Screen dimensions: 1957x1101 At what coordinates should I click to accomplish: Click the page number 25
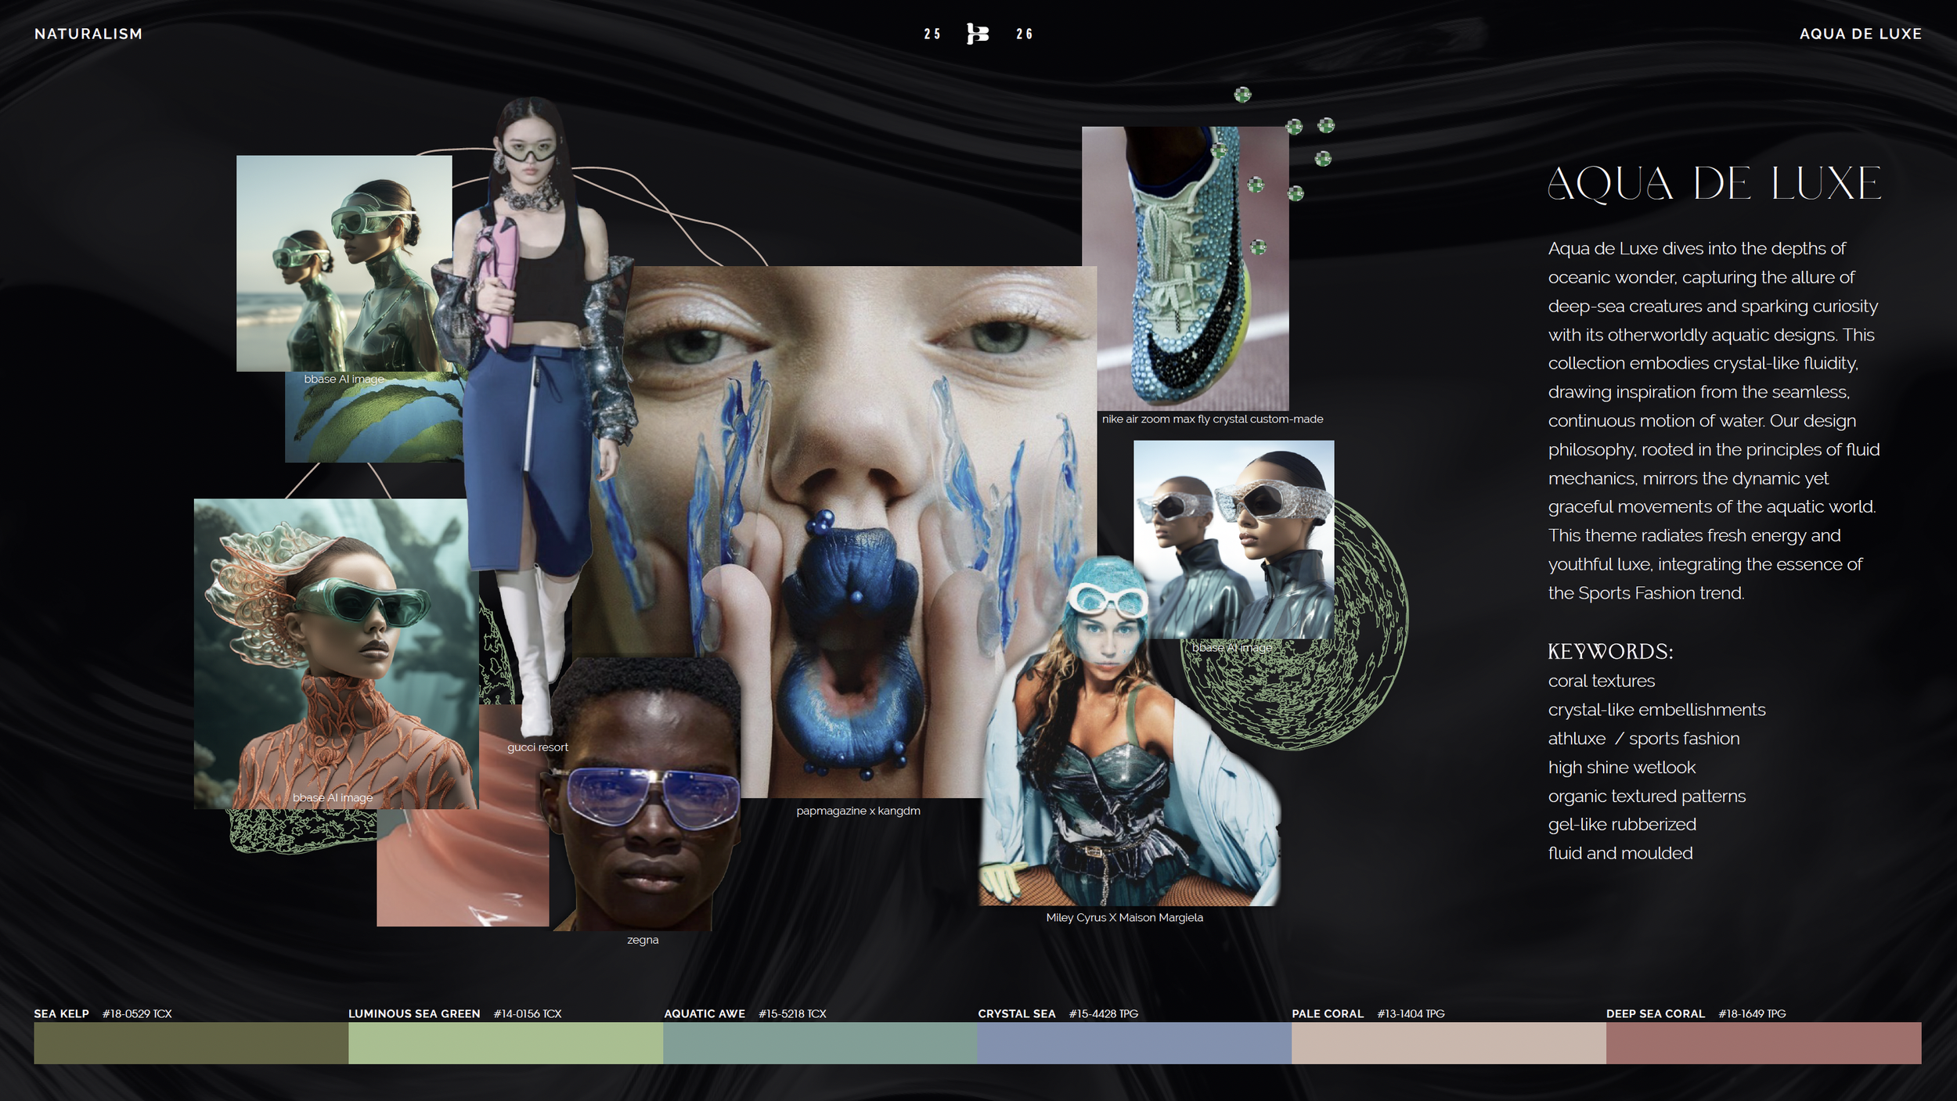tap(932, 34)
